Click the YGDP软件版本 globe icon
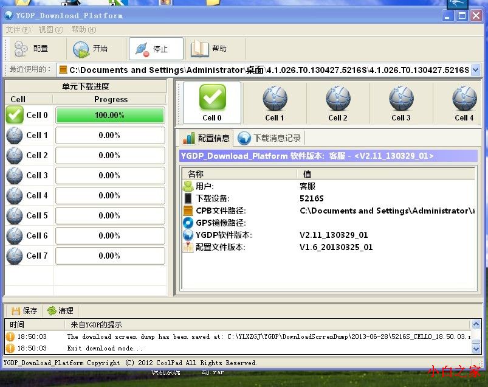The image size is (488, 387). point(188,235)
